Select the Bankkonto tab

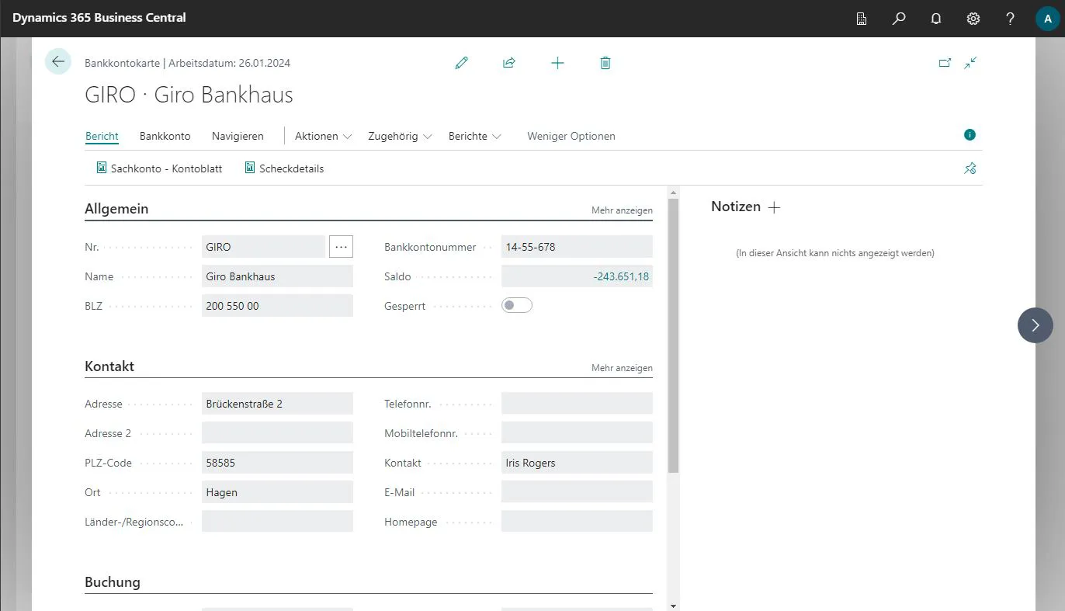165,136
